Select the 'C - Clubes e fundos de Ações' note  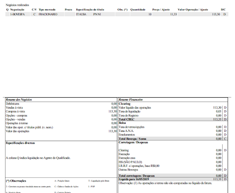pos(66,186)
